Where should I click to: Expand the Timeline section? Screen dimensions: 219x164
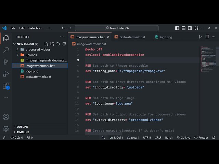pos(14,132)
